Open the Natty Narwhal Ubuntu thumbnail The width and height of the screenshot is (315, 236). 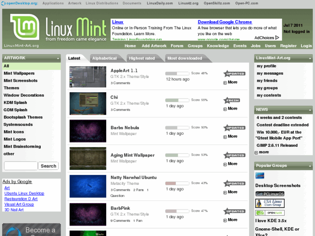[88, 186]
